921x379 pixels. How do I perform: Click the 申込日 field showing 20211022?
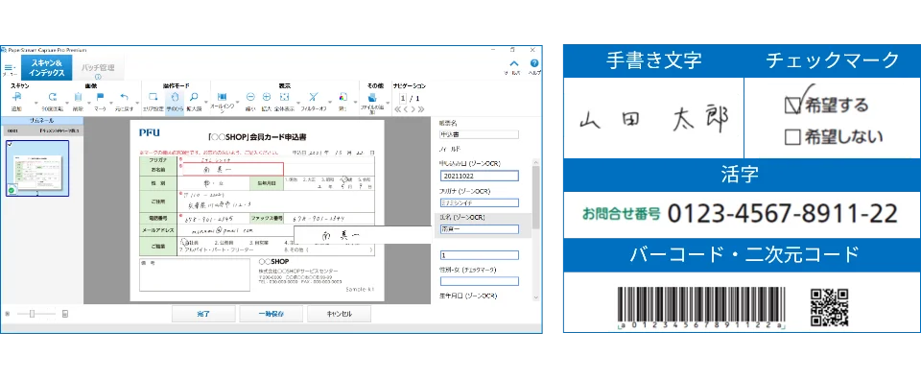(480, 176)
